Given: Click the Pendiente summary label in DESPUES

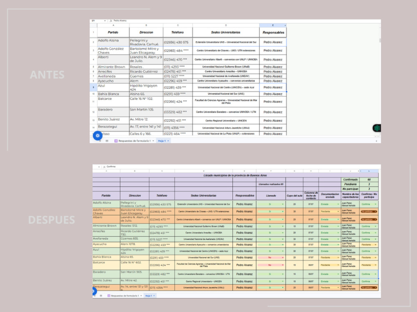Looking at the screenshot, I should (350, 184).
